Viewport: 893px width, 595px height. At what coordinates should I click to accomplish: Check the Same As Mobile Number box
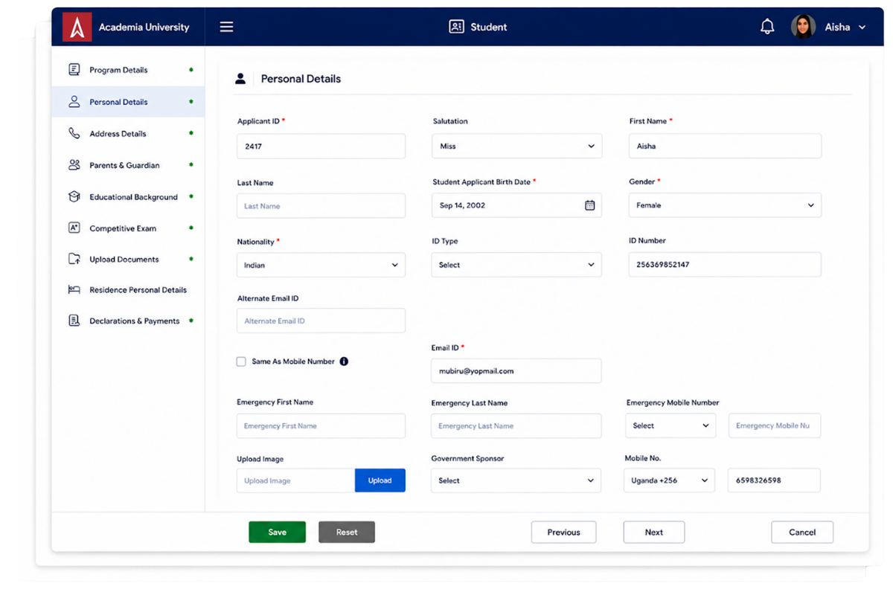[x=241, y=361]
